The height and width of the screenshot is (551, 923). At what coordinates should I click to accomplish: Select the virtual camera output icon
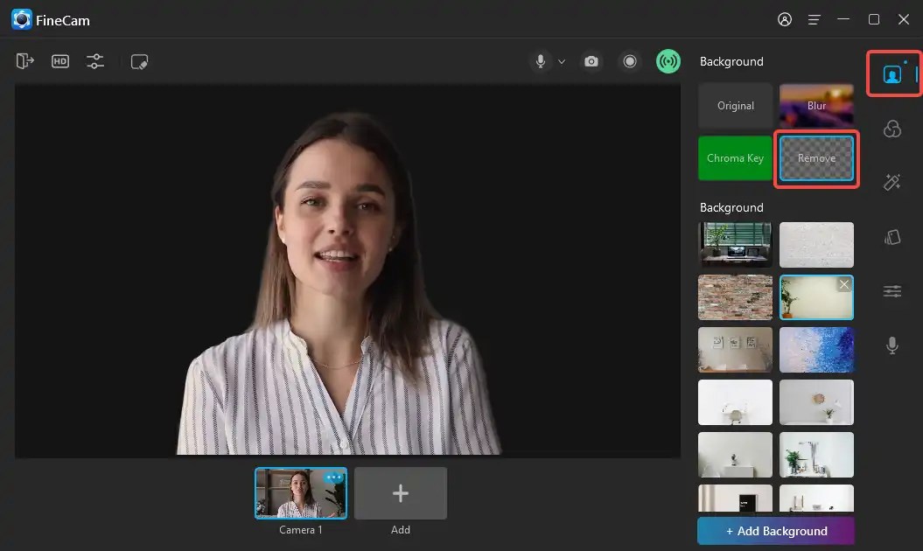tap(25, 61)
